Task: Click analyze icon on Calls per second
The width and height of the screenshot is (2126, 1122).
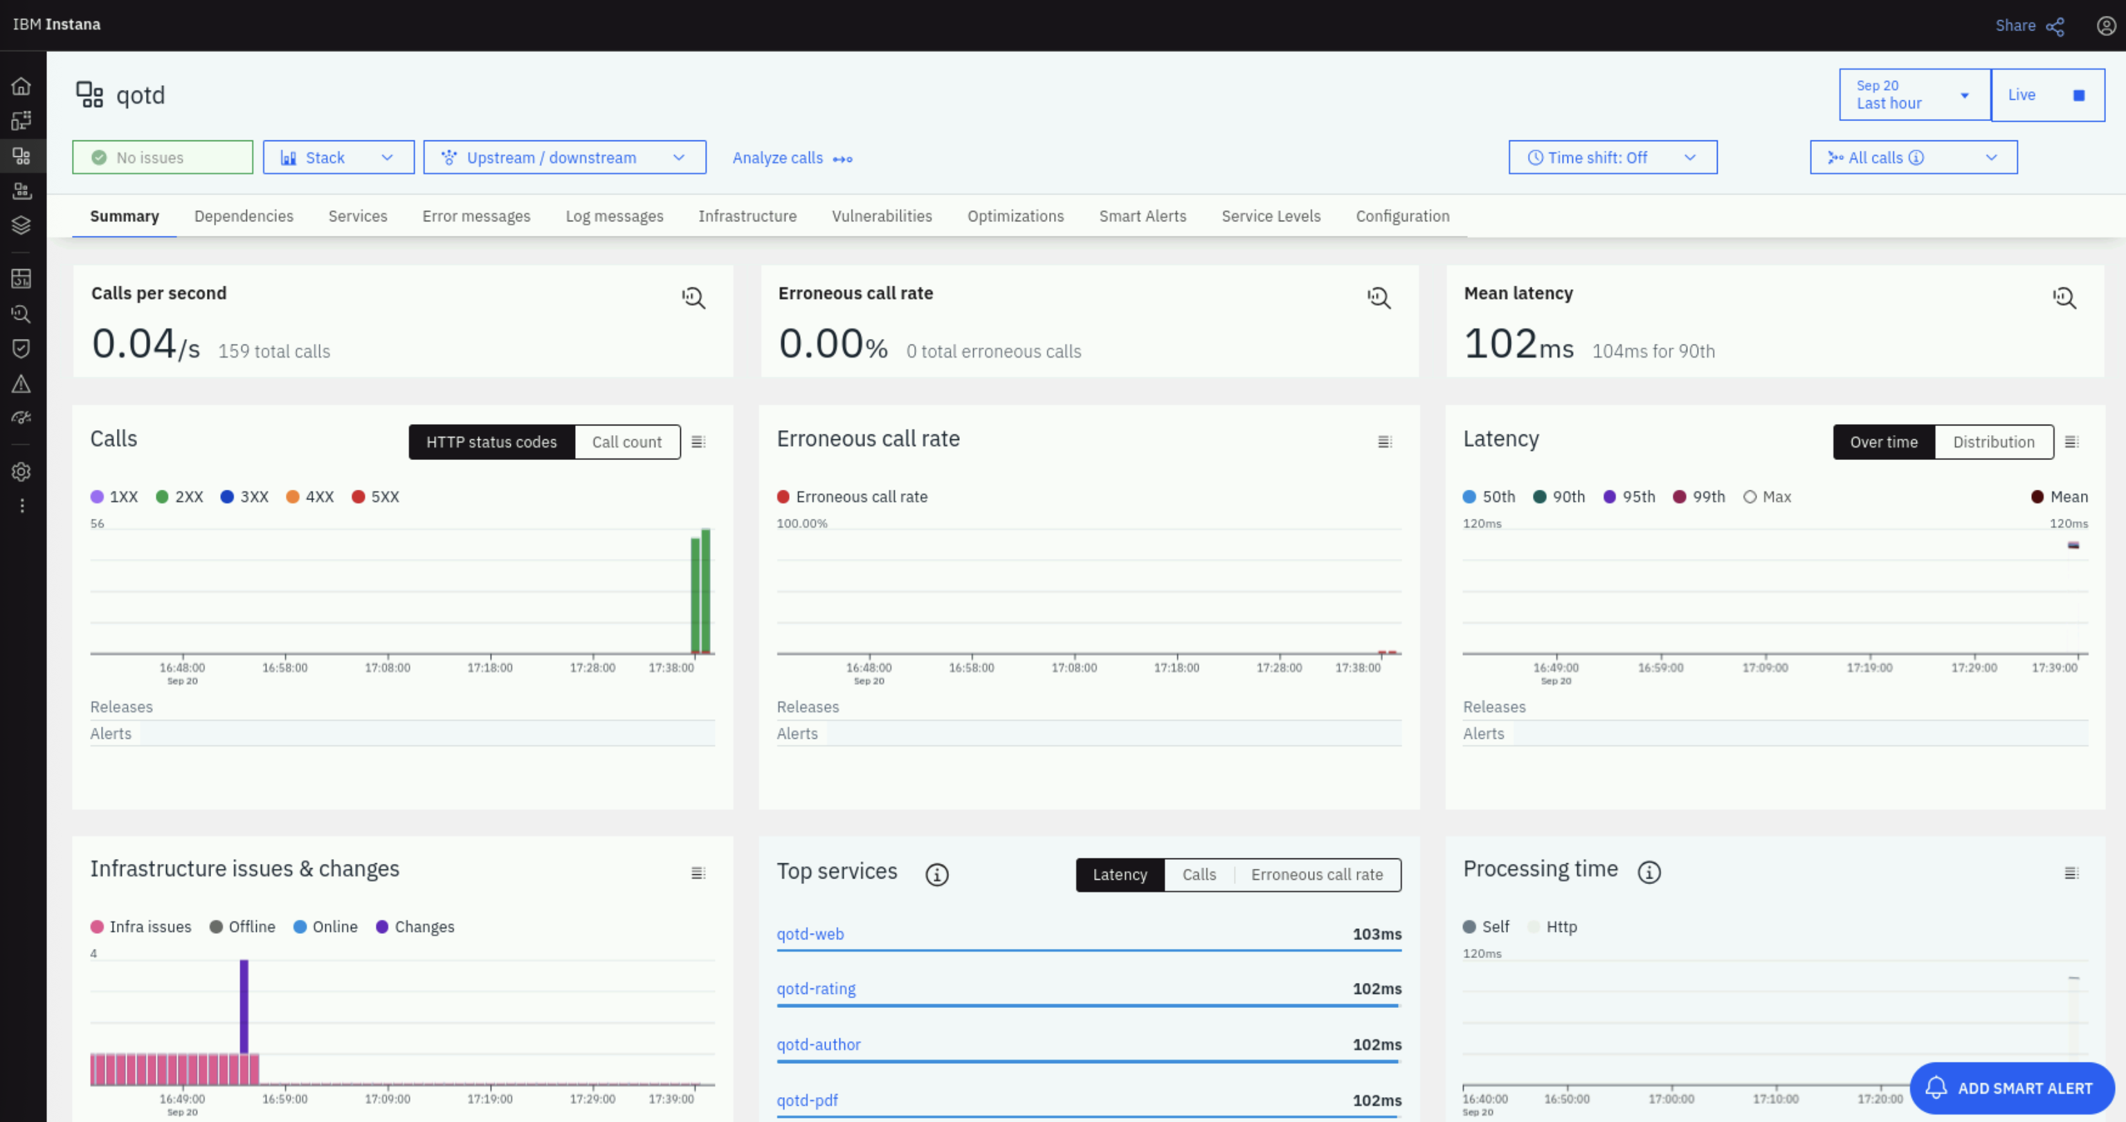Action: [693, 298]
